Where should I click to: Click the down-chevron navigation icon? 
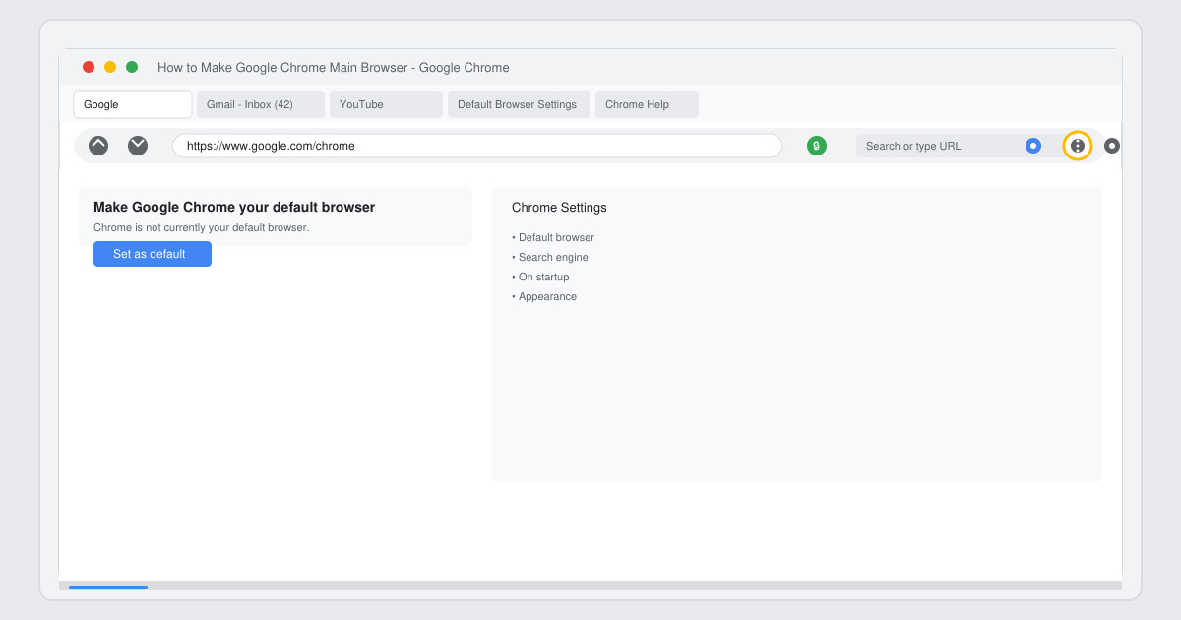[x=138, y=146]
